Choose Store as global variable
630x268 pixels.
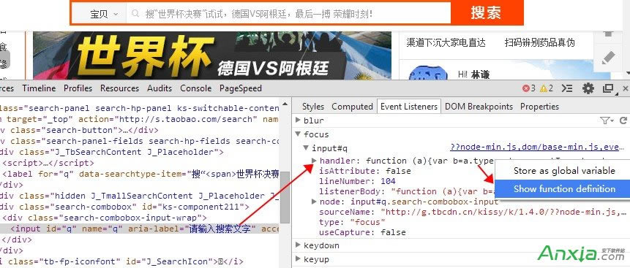564,171
